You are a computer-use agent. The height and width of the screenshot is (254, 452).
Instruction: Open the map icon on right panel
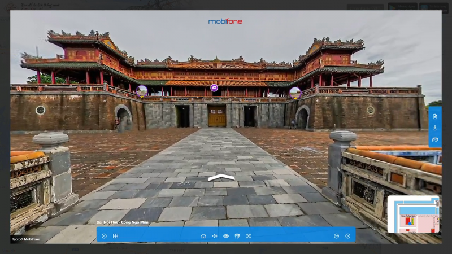tap(435, 139)
